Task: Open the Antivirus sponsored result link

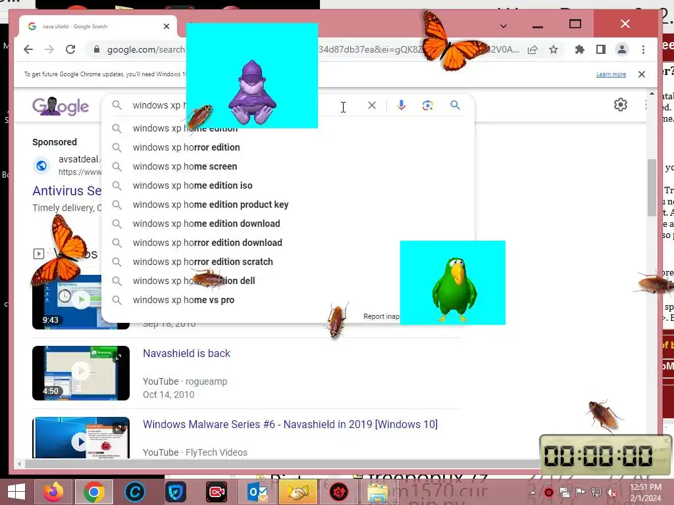Action: tap(67, 191)
